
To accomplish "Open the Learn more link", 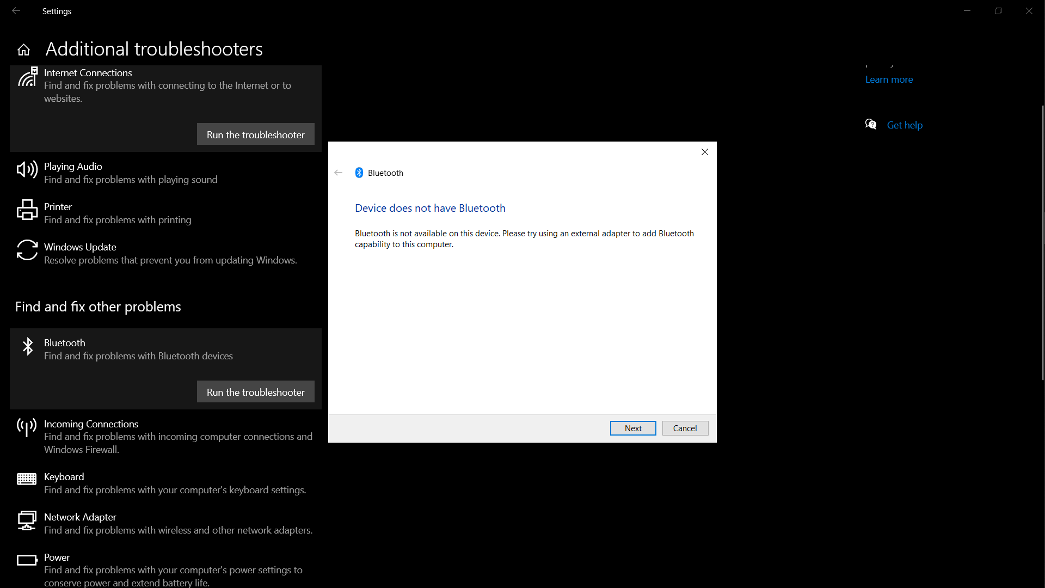I will 889,79.
